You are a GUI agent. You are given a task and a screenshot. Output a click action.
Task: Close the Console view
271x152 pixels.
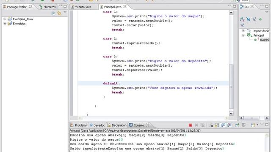147,125
